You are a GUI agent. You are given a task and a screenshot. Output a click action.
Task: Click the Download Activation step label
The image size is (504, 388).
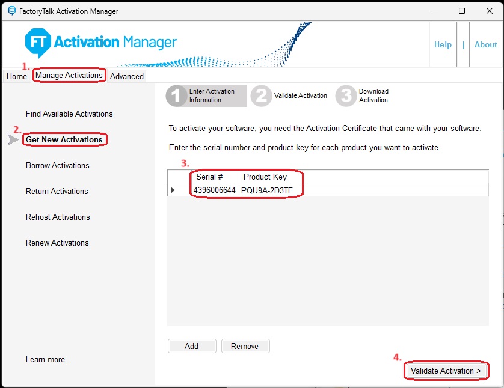pyautogui.click(x=373, y=95)
